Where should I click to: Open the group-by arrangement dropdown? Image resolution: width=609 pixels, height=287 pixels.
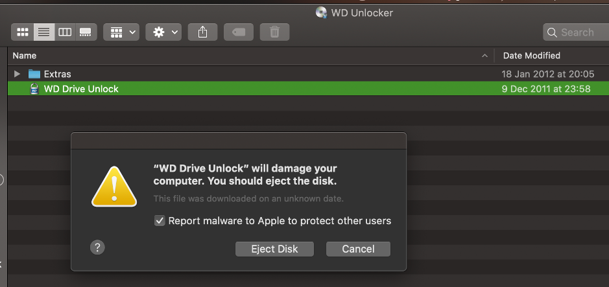(121, 32)
